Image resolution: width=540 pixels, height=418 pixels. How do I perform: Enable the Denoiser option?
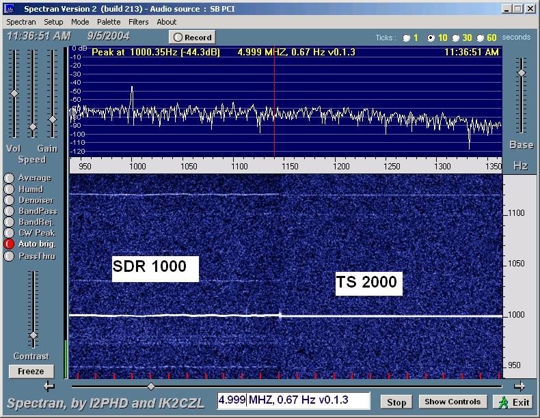(x=9, y=200)
